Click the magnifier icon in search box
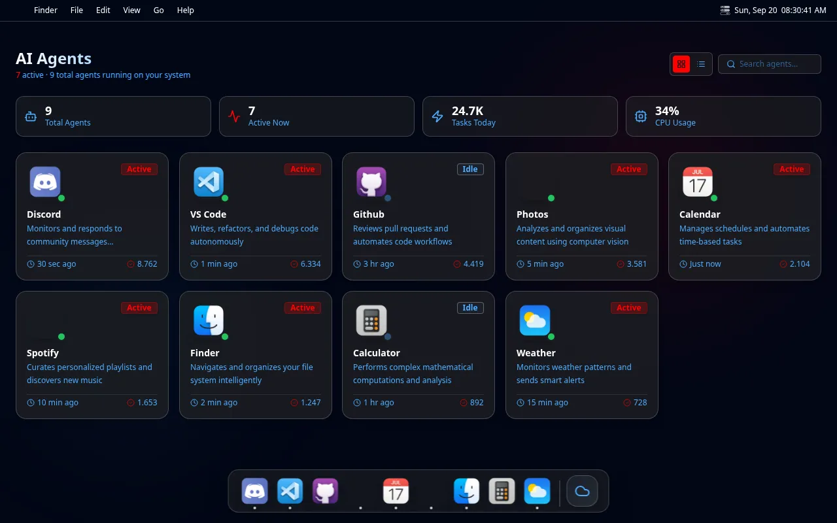 pos(731,64)
